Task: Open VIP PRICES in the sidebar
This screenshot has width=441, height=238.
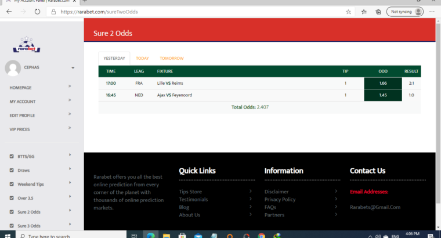Action: click(20, 129)
